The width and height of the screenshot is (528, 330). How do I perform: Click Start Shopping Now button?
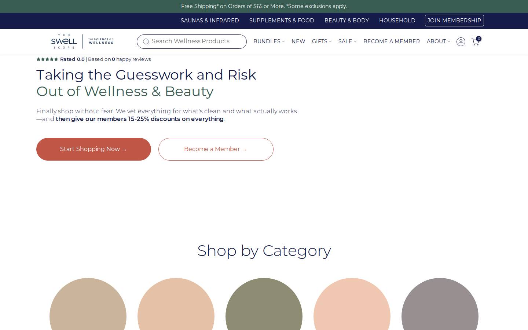pyautogui.click(x=93, y=149)
